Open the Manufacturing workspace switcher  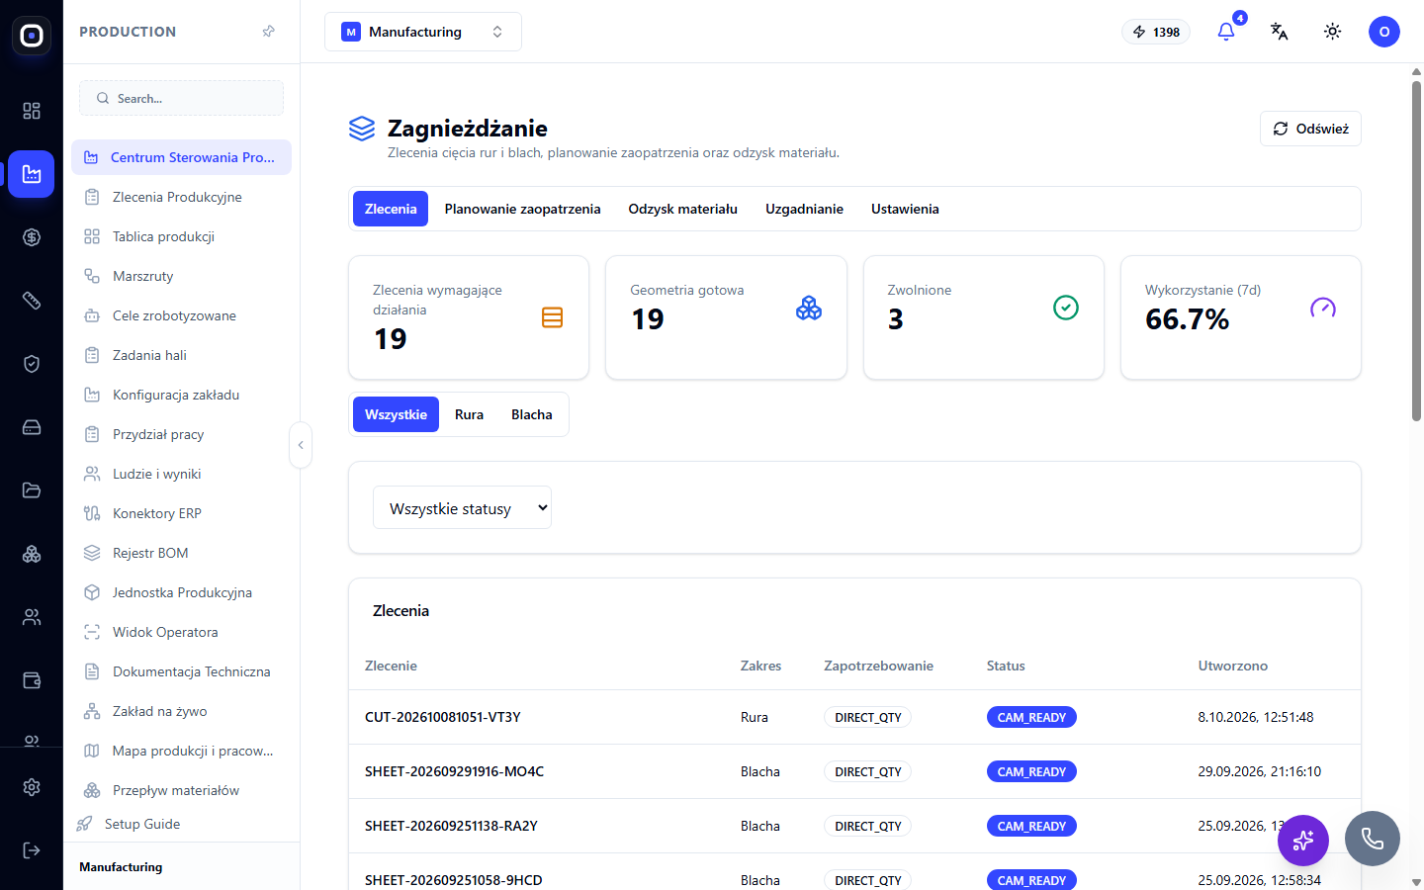423,32
